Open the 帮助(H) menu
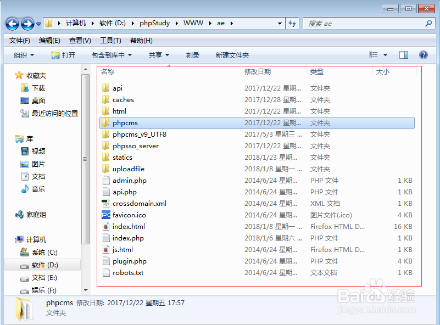 pos(141,41)
